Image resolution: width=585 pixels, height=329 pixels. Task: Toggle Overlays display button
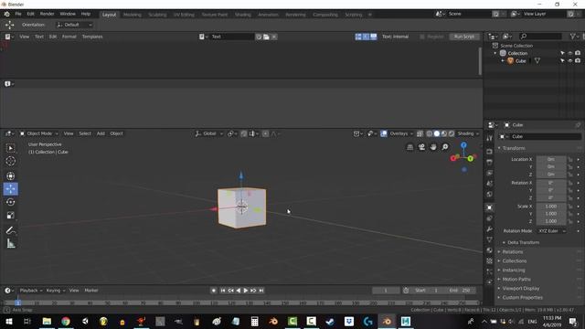(384, 133)
